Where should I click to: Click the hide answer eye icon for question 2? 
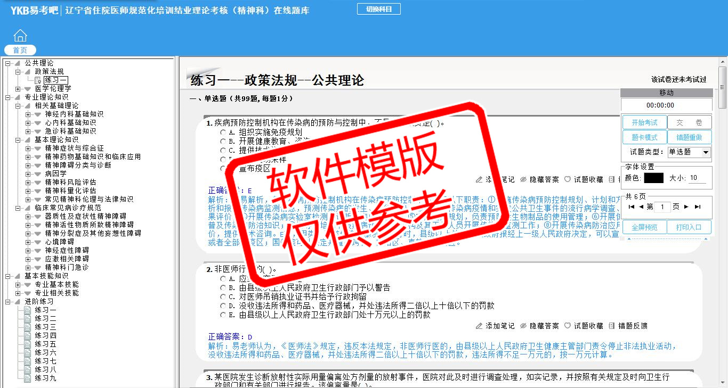(523, 326)
